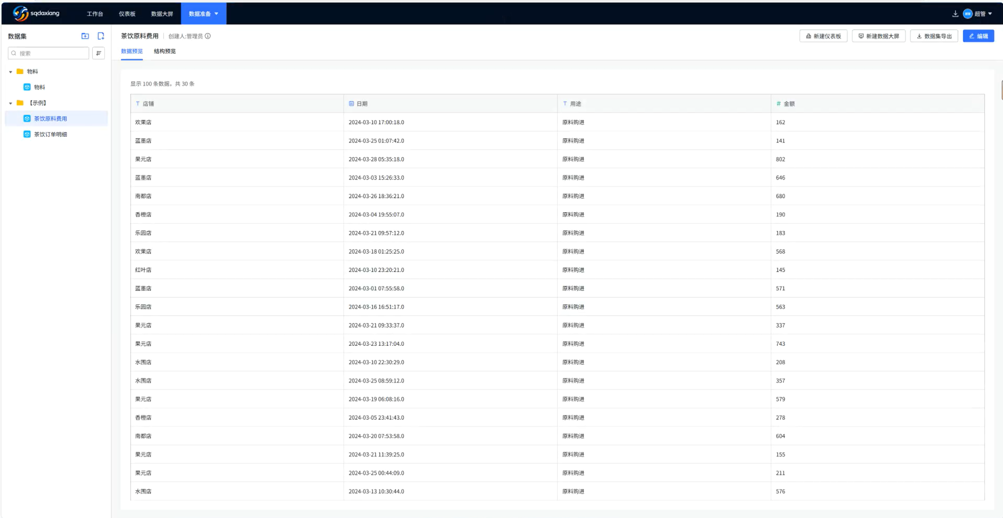Viewport: 1003px width, 518px height.
Task: Open the 仪表板 menu
Action: tap(127, 13)
